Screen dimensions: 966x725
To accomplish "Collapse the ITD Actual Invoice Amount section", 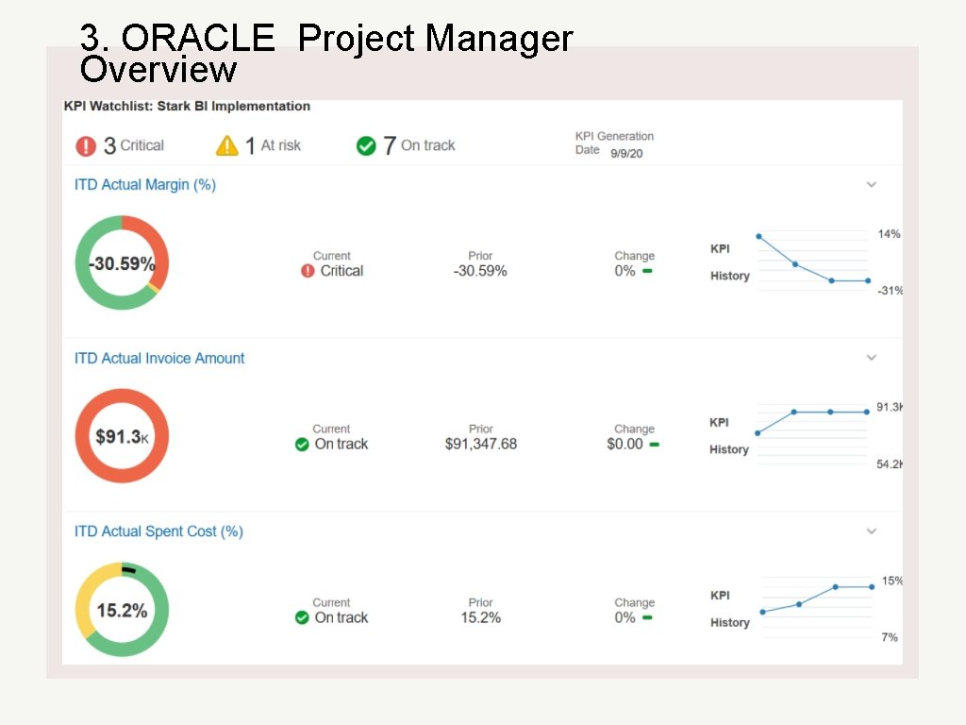I will pyautogui.click(x=872, y=357).
